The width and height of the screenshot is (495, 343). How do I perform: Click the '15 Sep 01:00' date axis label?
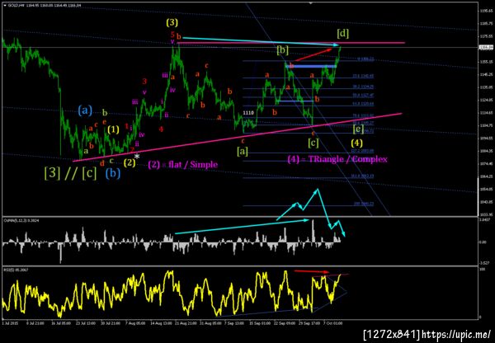260,323
